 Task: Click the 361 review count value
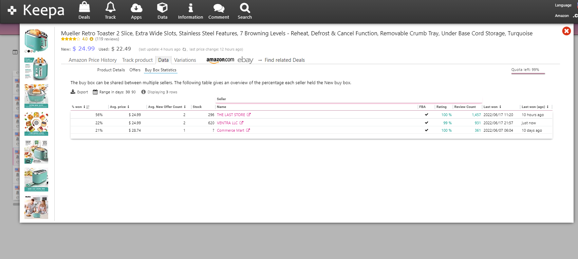coord(478,130)
